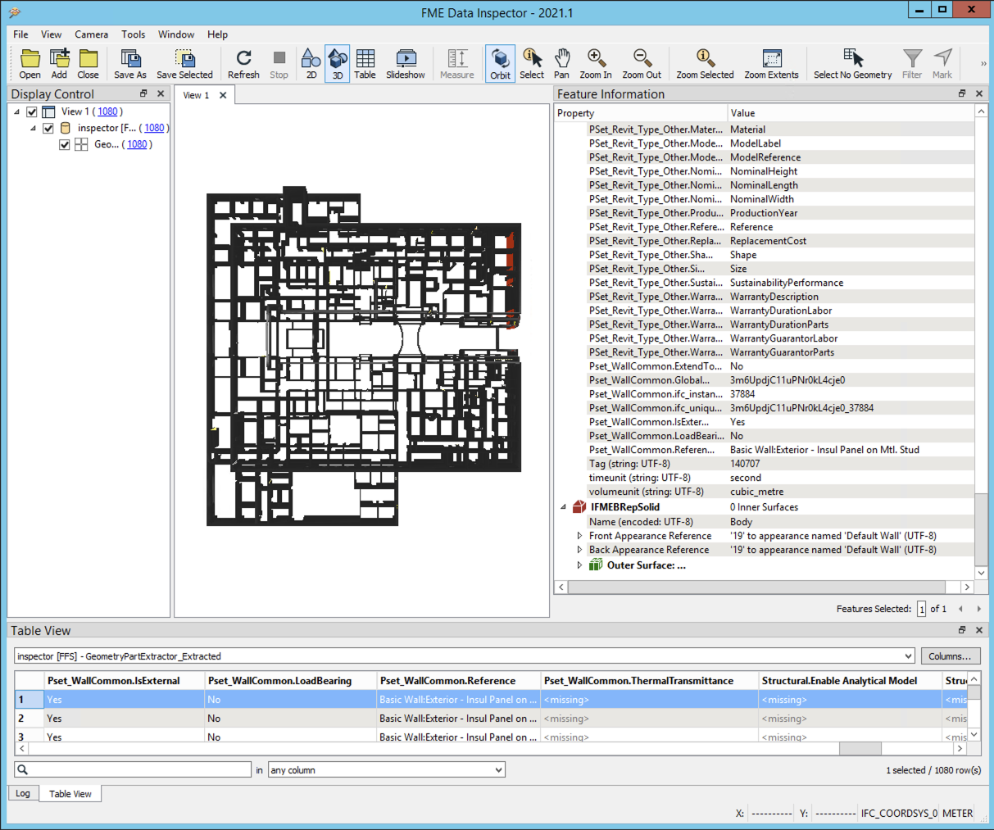This screenshot has width=994, height=830.
Task: Open the 'any column' search dropdown
Action: click(497, 769)
